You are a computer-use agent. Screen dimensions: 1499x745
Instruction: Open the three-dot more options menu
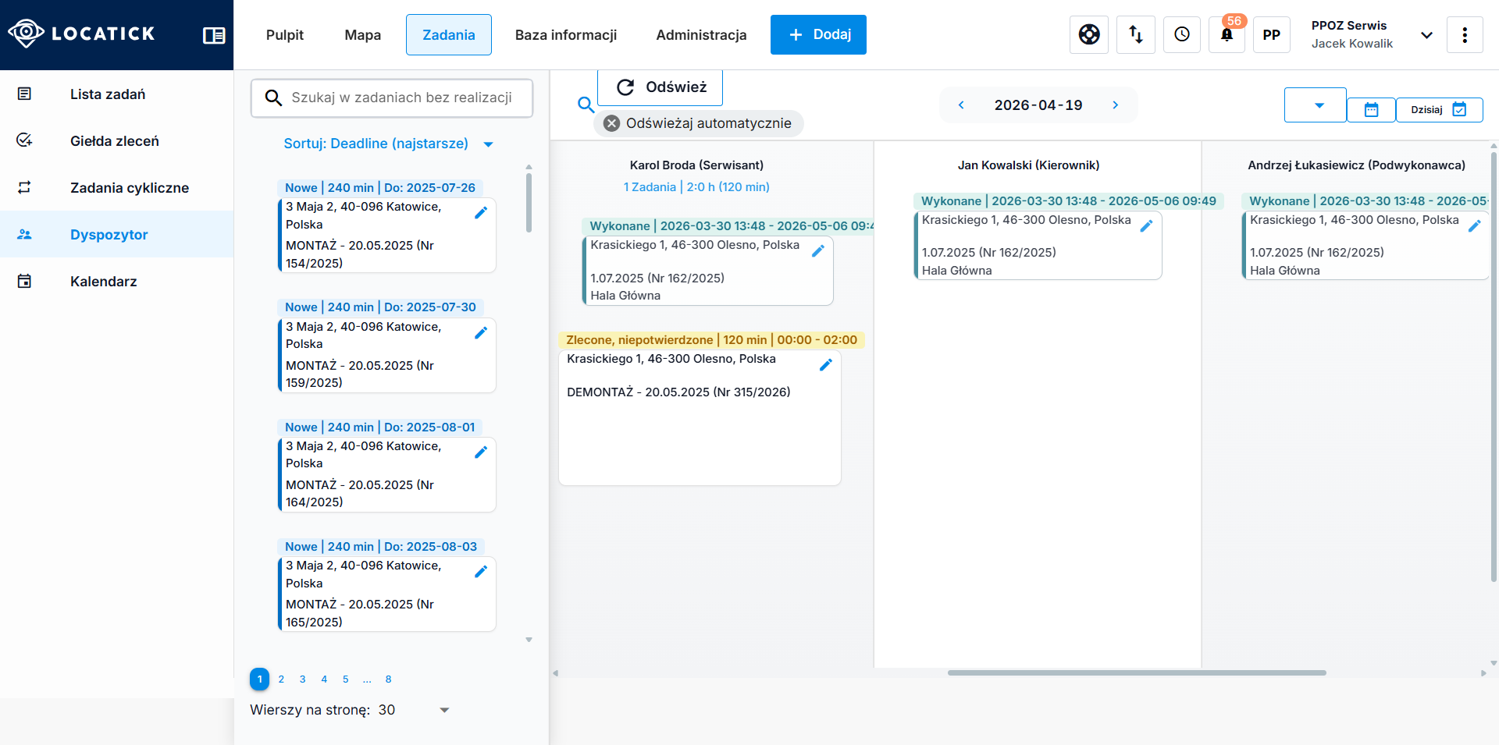coord(1465,34)
